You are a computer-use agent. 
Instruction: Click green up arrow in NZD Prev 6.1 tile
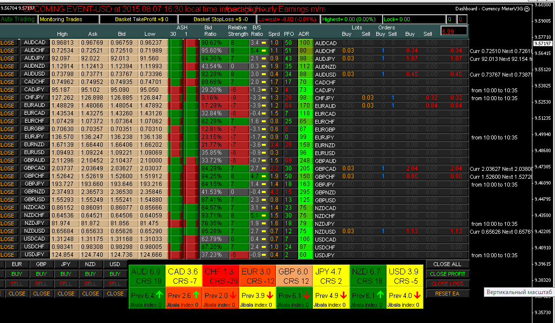pos(380,295)
